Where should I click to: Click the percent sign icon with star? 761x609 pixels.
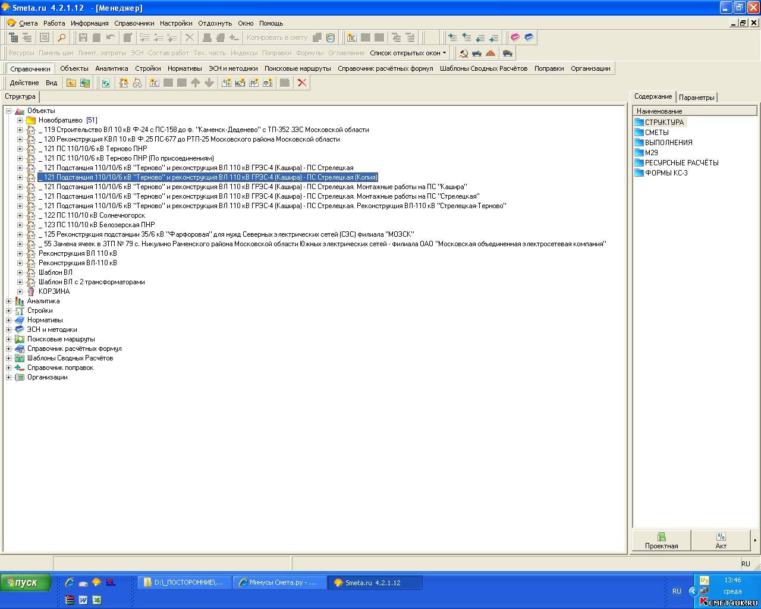pyautogui.click(x=227, y=83)
